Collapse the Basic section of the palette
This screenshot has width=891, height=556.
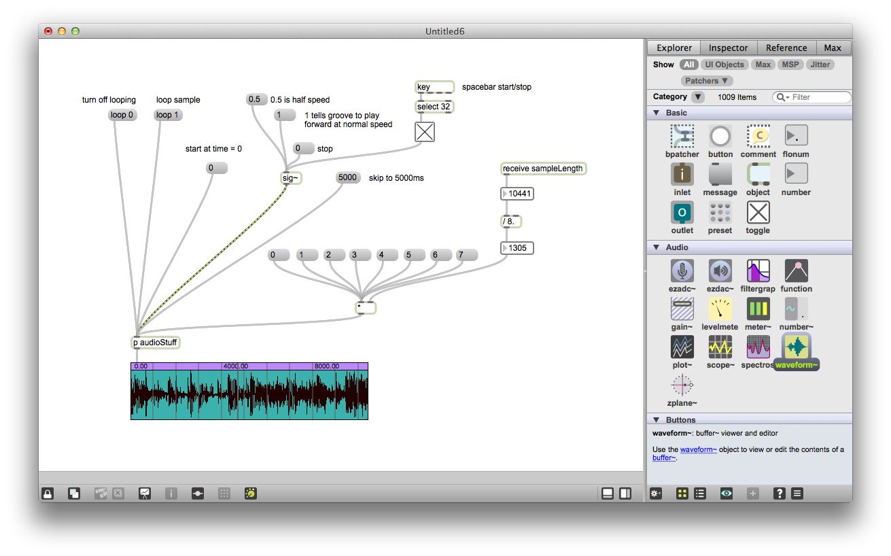pos(656,113)
